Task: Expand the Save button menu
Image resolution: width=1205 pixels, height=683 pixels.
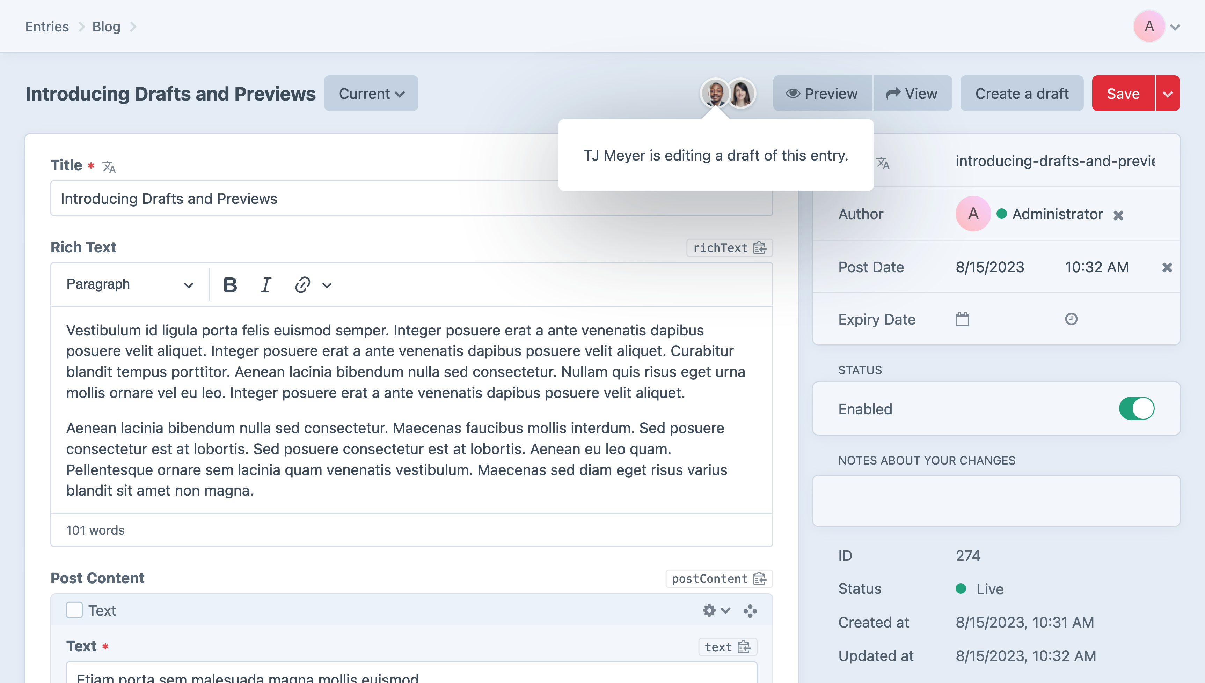Action: coord(1167,93)
